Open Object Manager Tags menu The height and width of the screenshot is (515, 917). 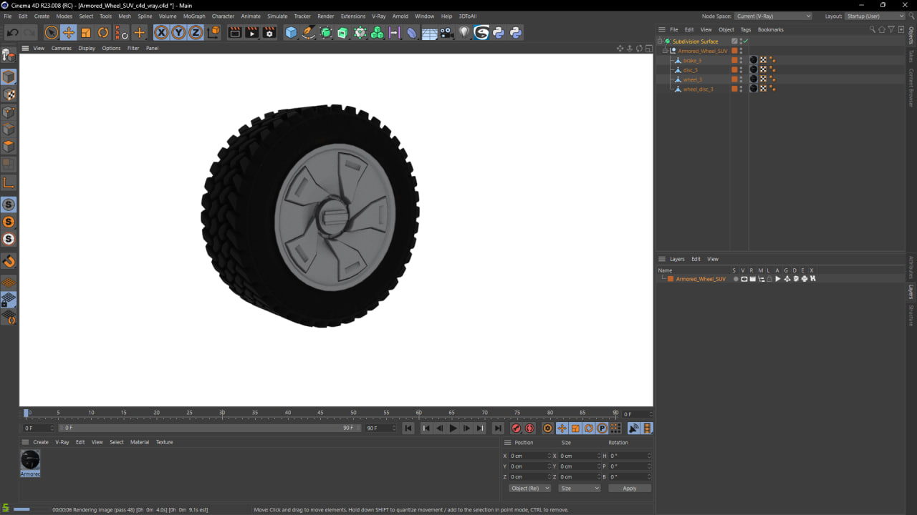(x=746, y=30)
